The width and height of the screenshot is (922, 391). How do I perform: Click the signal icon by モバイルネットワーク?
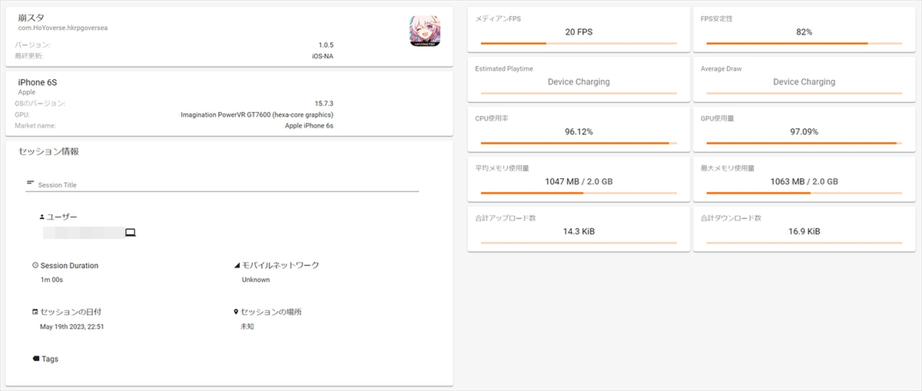tap(237, 266)
